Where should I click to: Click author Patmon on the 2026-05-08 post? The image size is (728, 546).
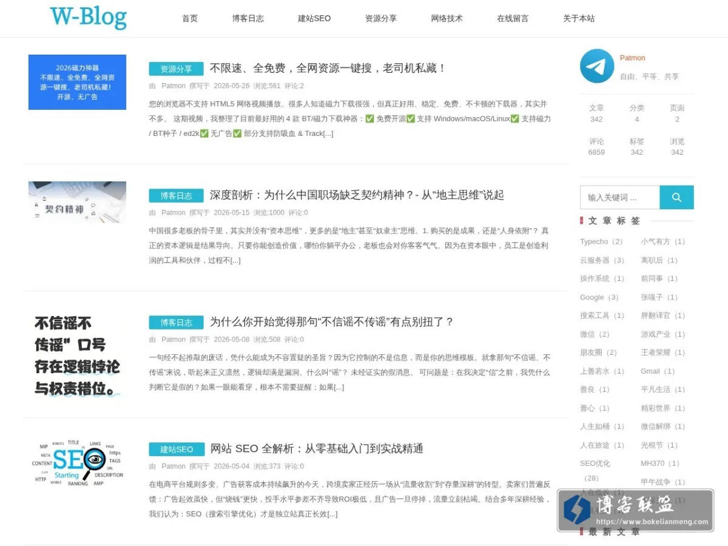[174, 339]
